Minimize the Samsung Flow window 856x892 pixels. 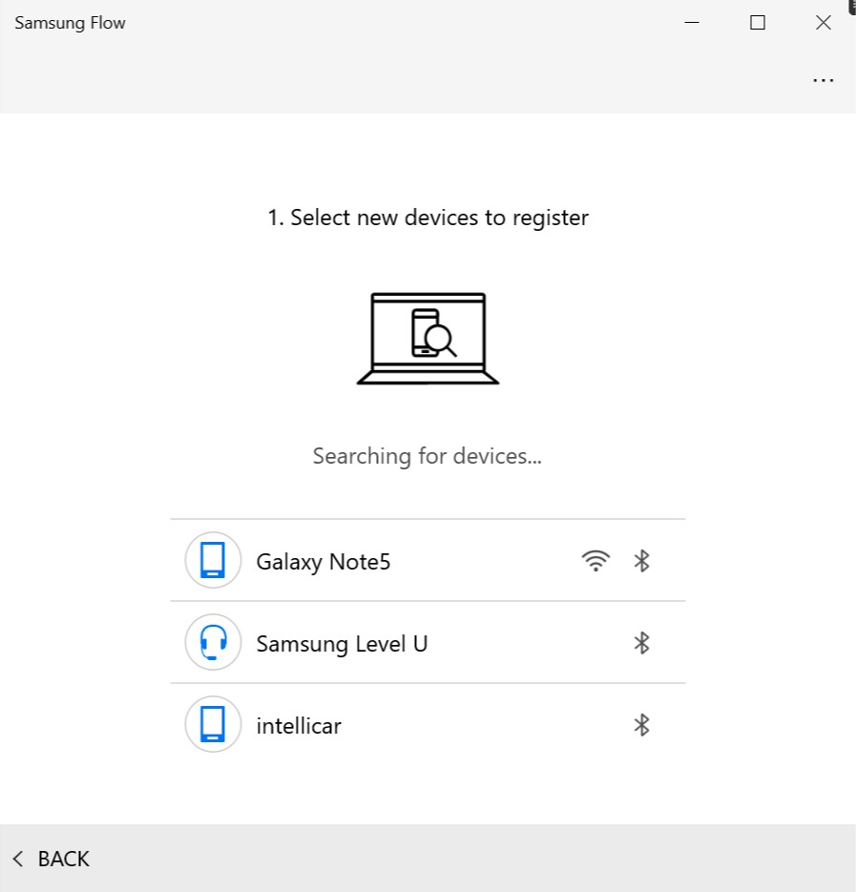point(692,23)
